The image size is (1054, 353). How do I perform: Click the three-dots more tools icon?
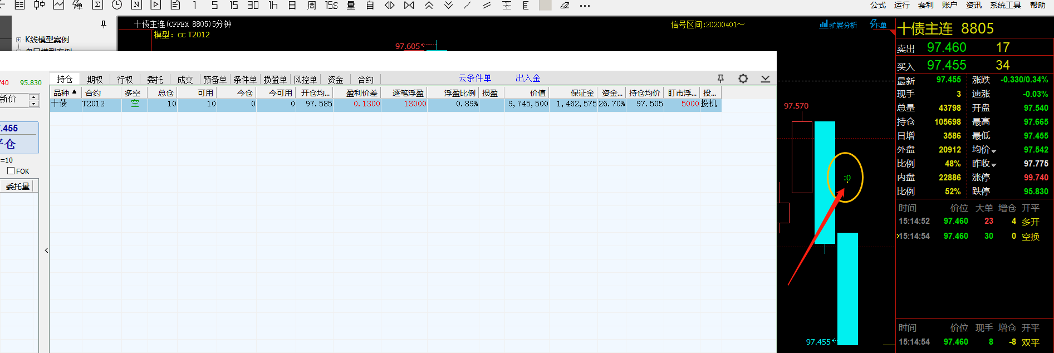[x=585, y=6]
